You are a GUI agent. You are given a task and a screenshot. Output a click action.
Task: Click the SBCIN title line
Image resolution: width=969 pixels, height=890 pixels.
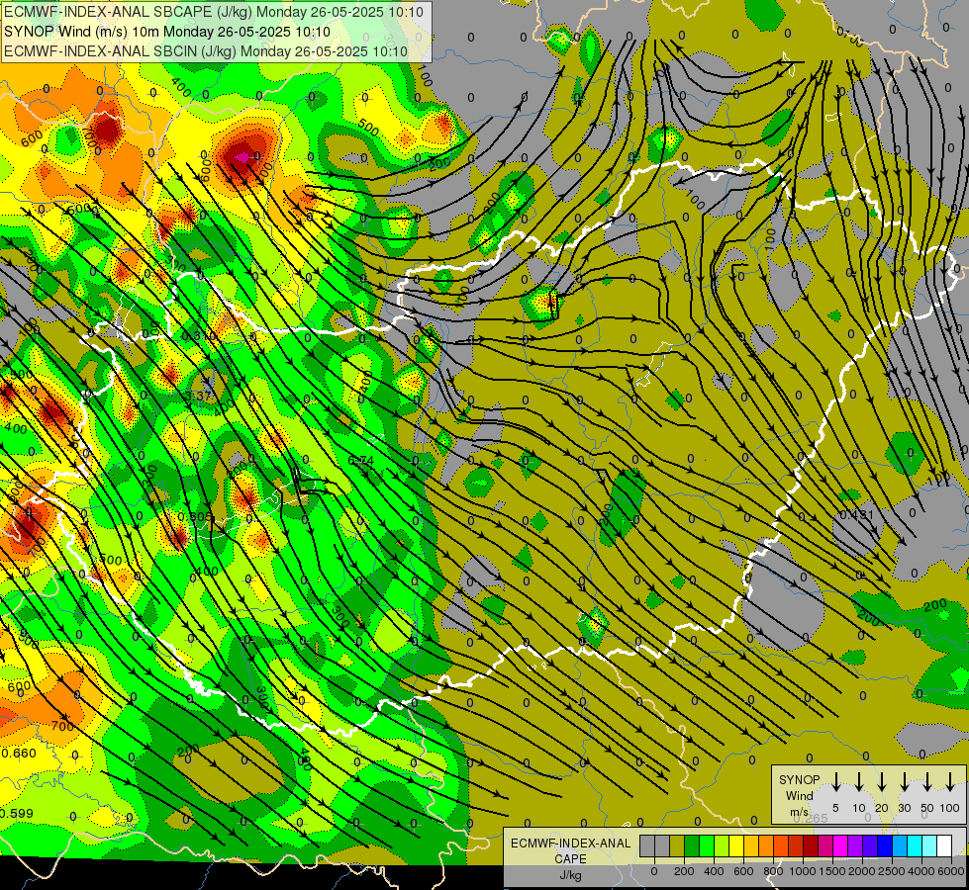point(206,51)
